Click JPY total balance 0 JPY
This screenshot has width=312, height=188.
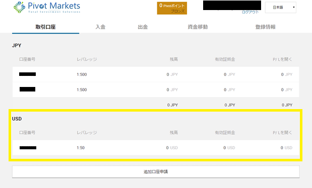tap(172, 105)
